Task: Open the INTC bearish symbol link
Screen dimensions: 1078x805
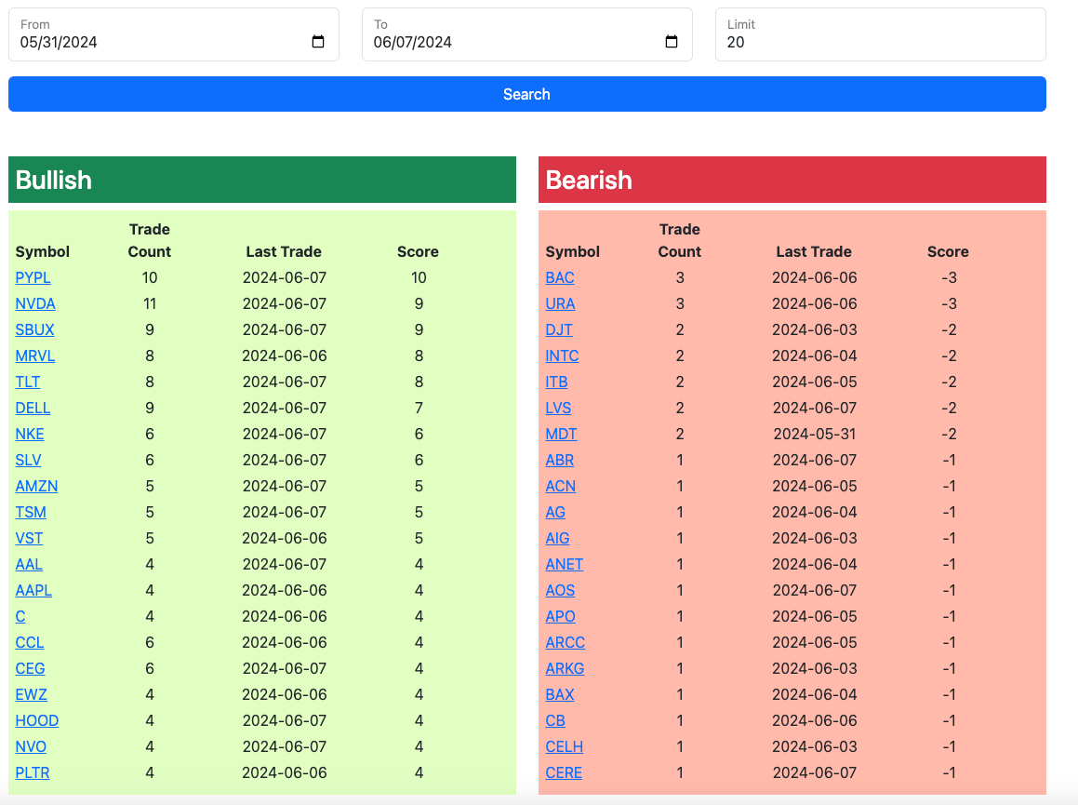Action: pyautogui.click(x=562, y=356)
